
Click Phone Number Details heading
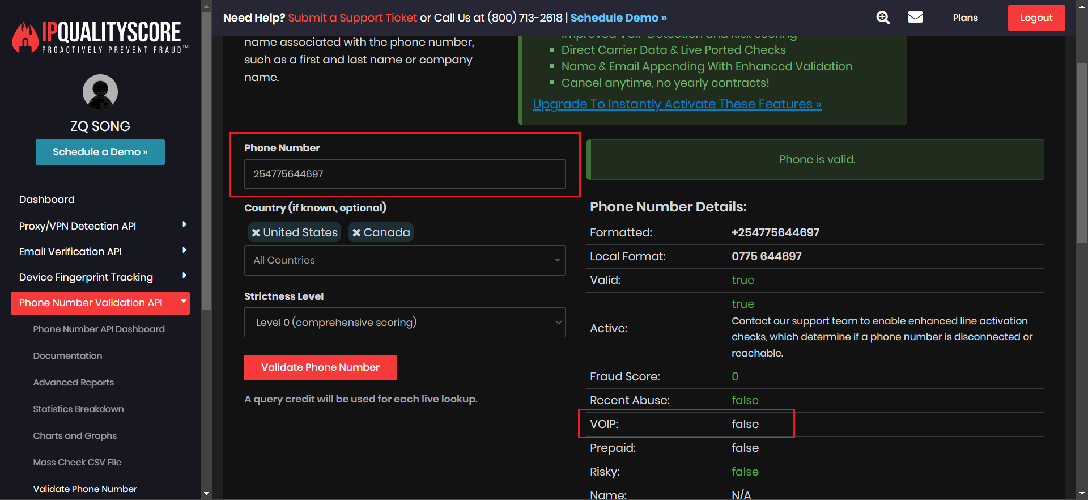(x=668, y=207)
